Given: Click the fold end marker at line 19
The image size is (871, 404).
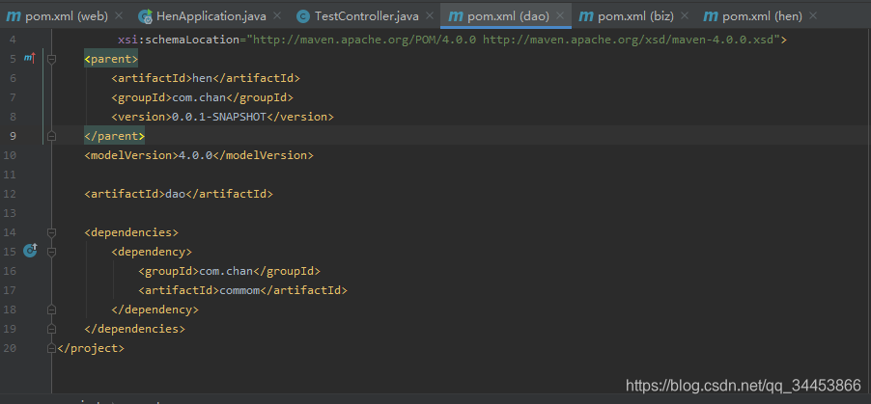Looking at the screenshot, I should [x=51, y=329].
